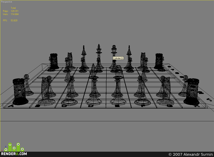The height and width of the screenshot is (157, 214).
Task: Select the back-row left bishop
Action: pyautogui.click(x=84, y=57)
